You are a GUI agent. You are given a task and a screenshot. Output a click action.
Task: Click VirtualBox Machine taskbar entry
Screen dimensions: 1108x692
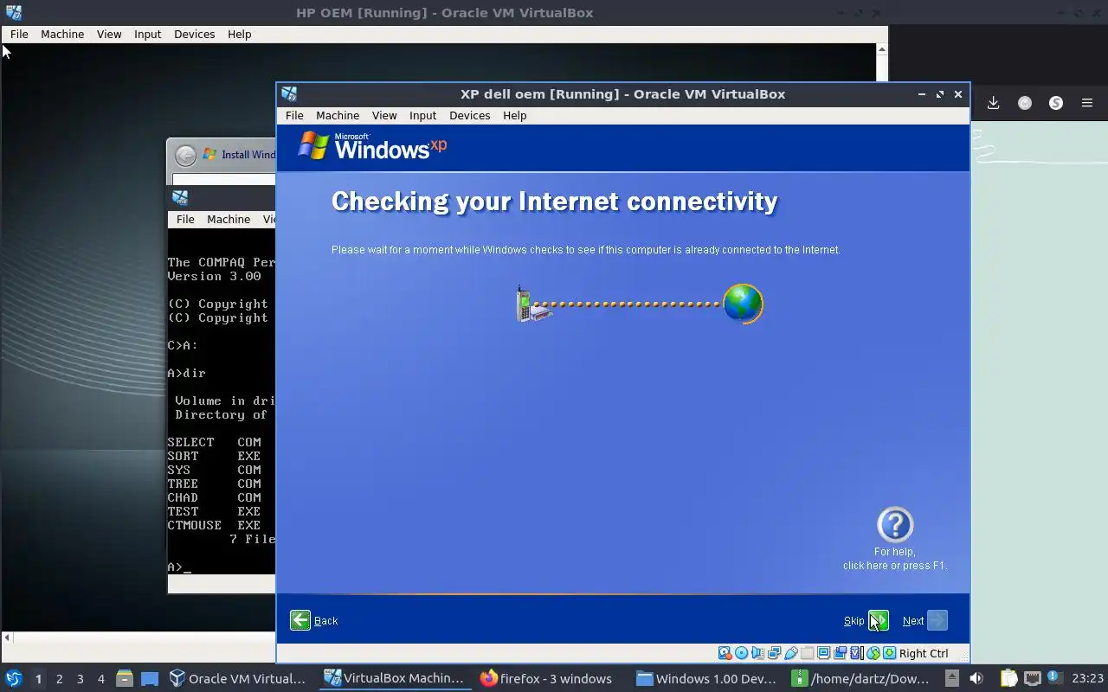[x=395, y=678]
